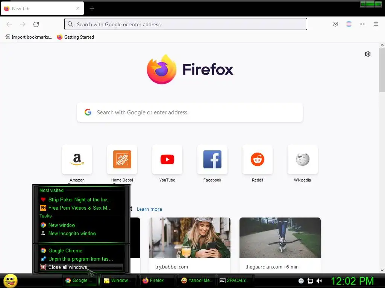Choose New window in Chrome jump list
The image size is (385, 288).
click(x=81, y=225)
